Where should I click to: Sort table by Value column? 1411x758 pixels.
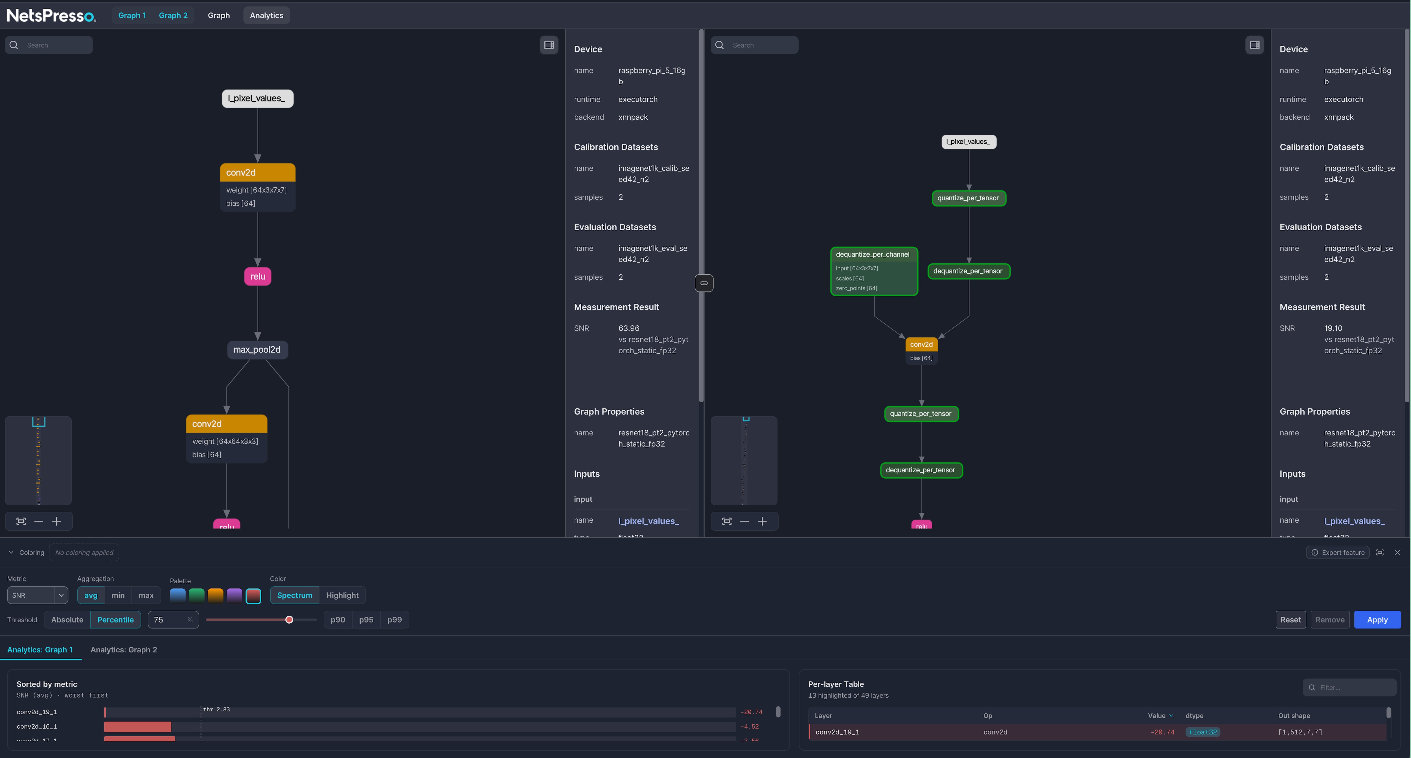[1160, 716]
